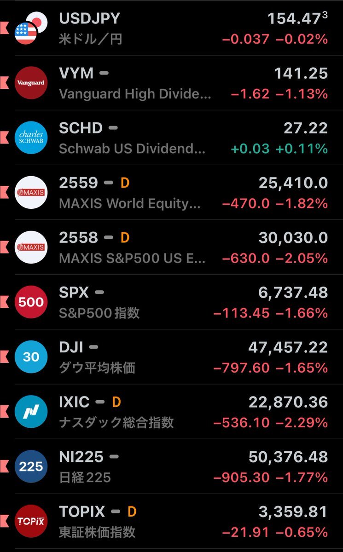
Task: Tap the red TOPIX logo icon
Action: click(x=31, y=521)
